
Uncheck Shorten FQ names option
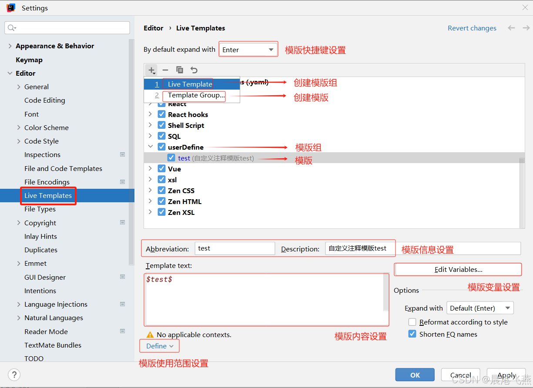tap(412, 334)
